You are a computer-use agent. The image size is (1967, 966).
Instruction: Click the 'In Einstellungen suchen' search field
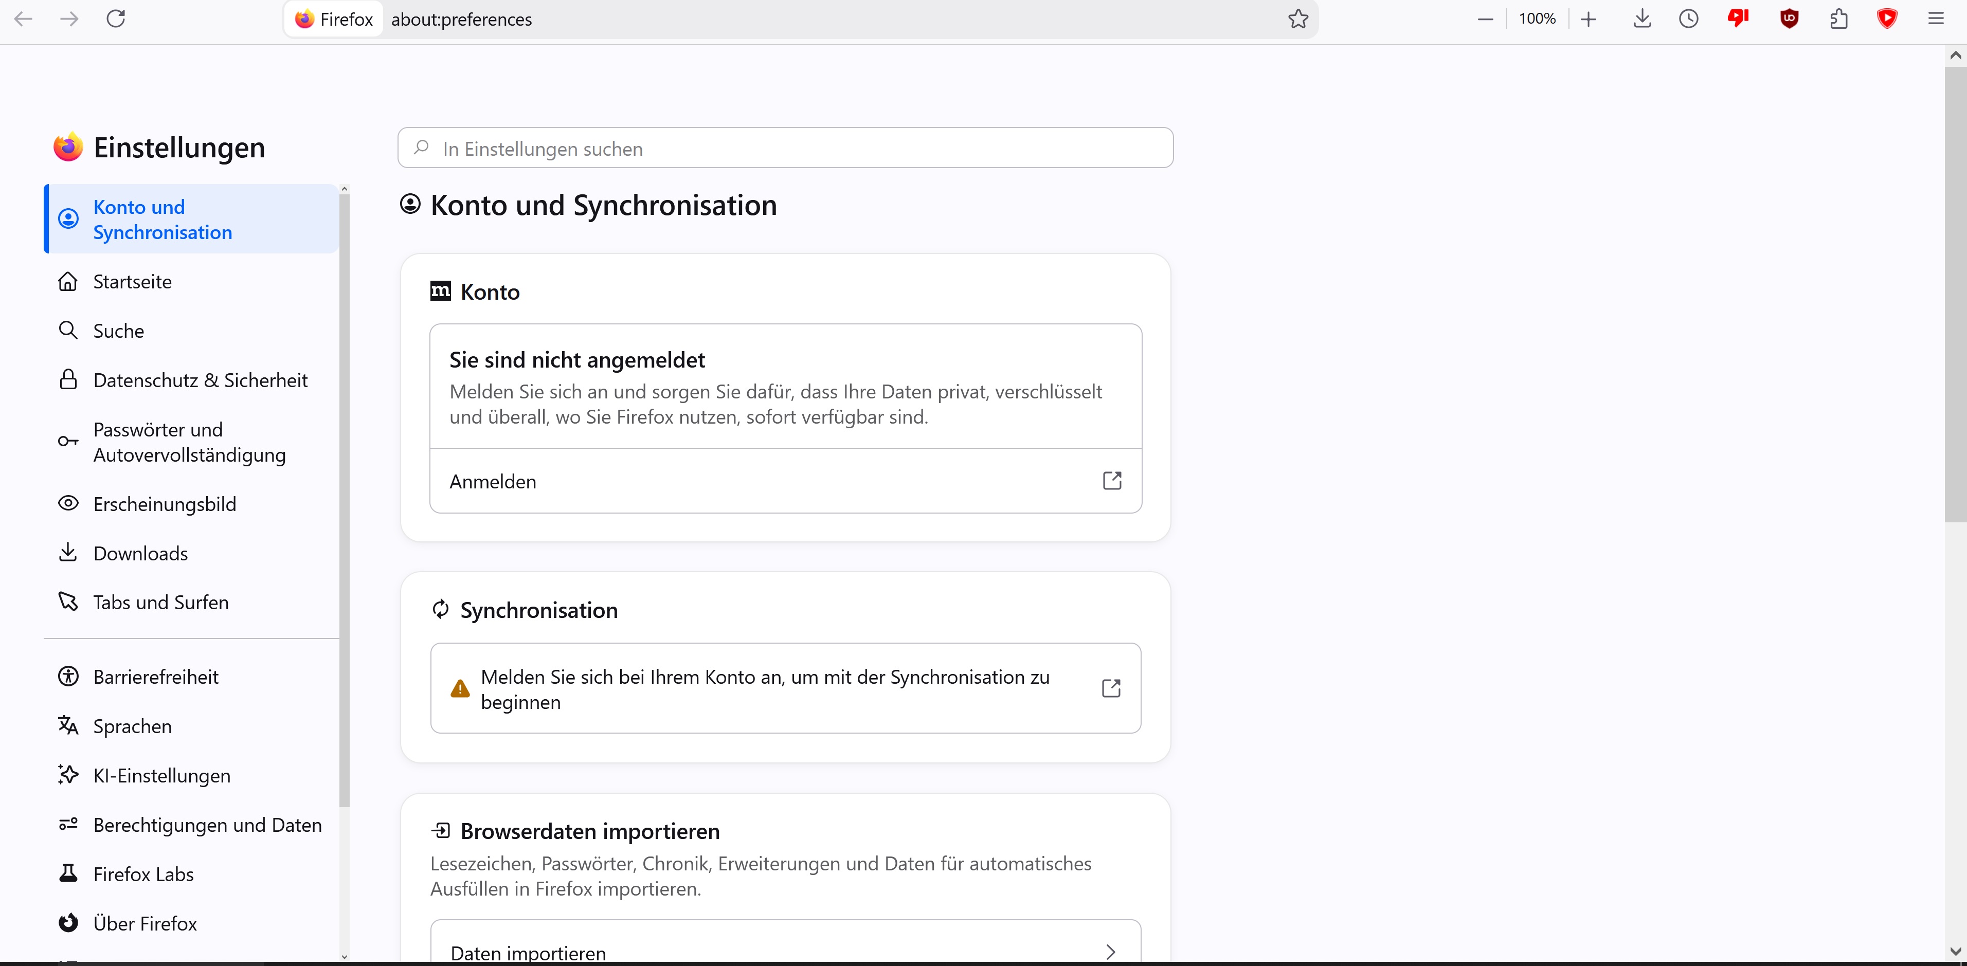click(785, 148)
